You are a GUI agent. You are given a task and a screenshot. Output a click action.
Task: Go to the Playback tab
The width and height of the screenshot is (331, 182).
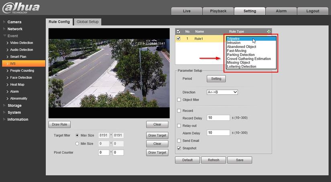(x=218, y=11)
